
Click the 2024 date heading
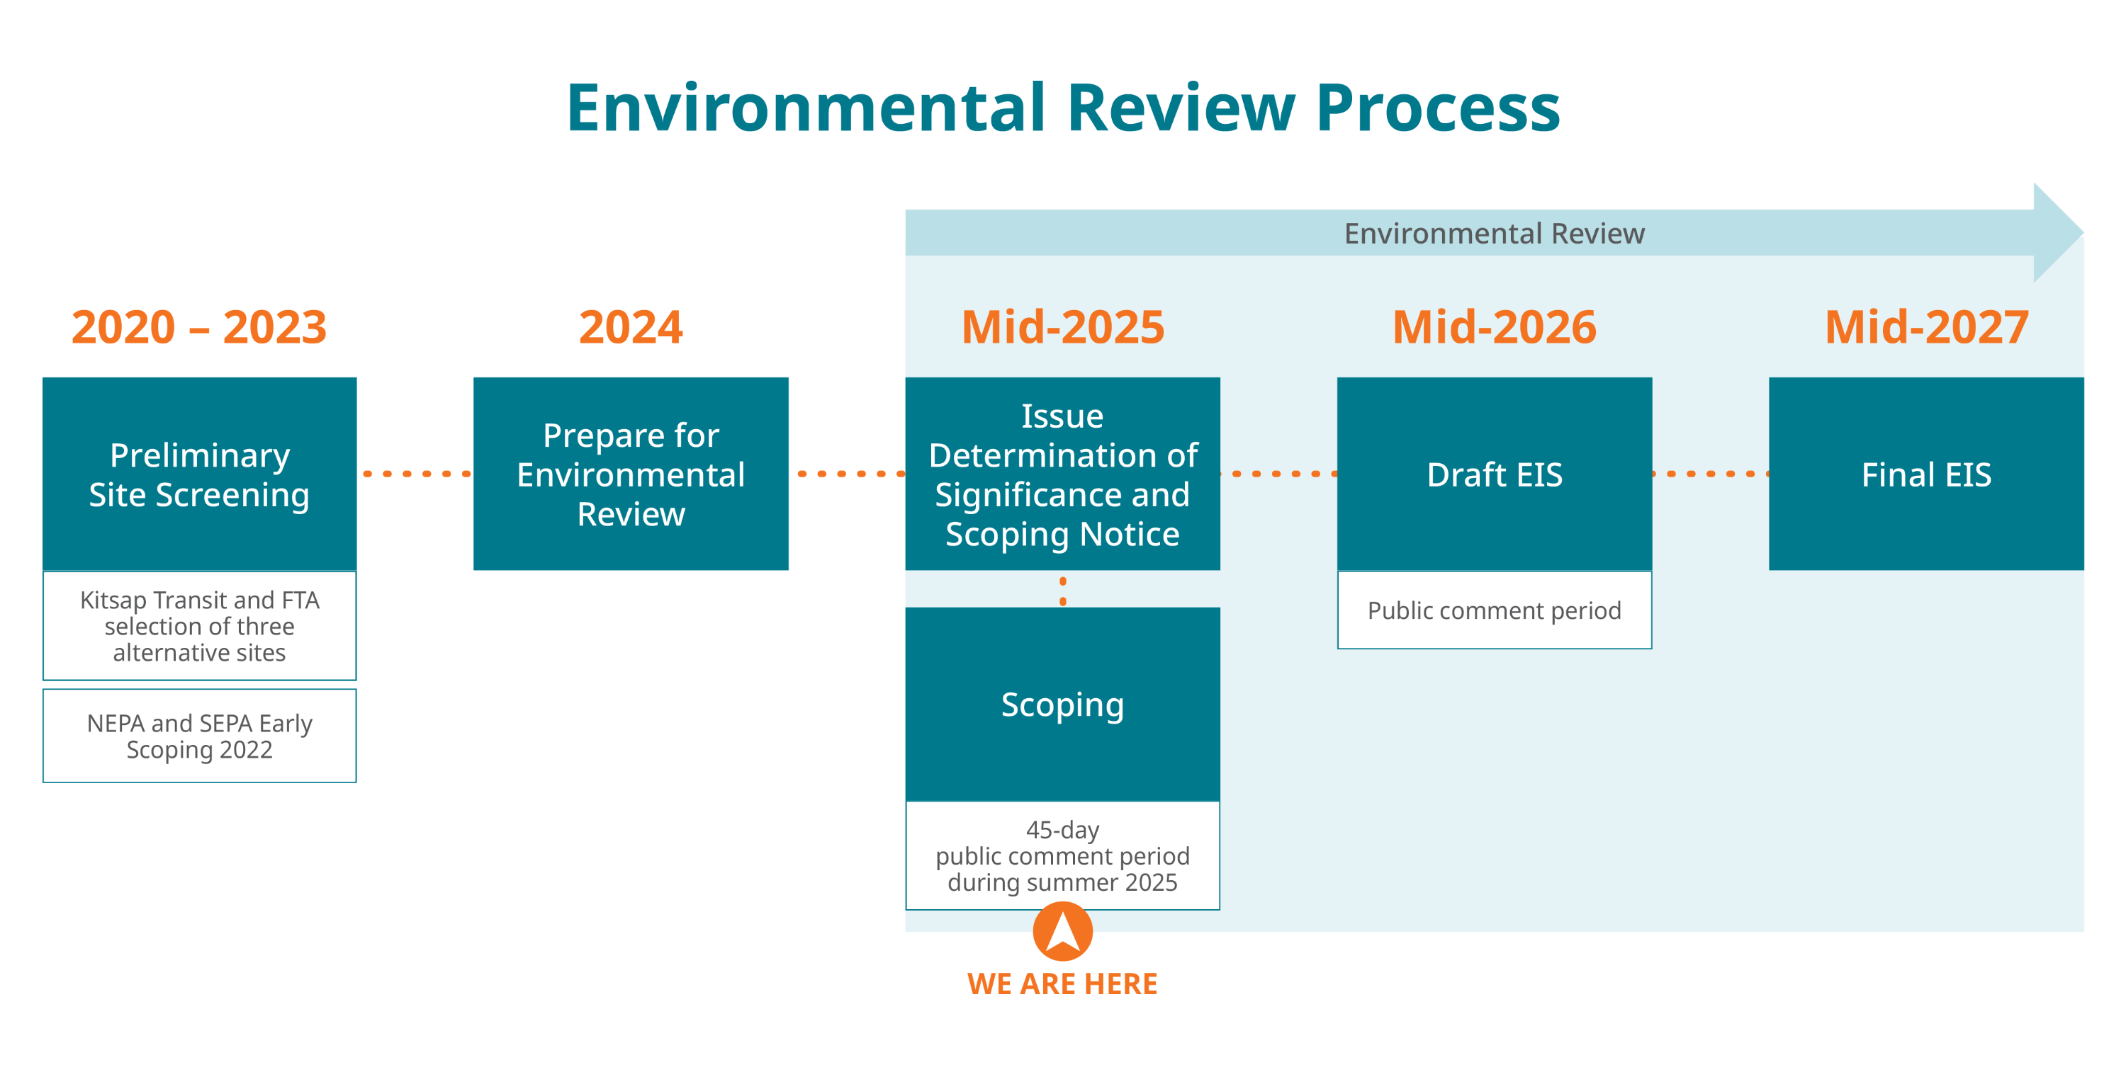click(631, 326)
